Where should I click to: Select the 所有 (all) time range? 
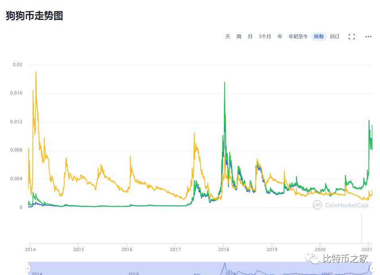319,37
